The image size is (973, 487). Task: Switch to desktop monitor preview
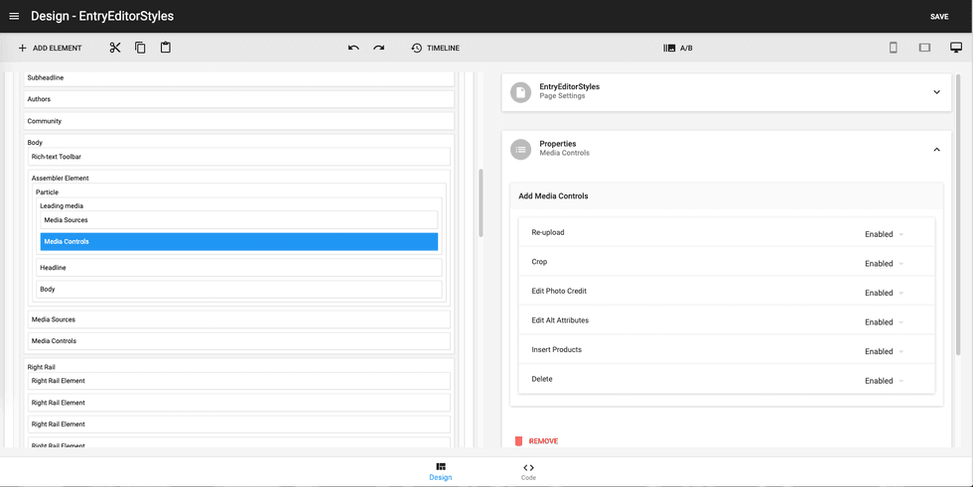coord(956,48)
